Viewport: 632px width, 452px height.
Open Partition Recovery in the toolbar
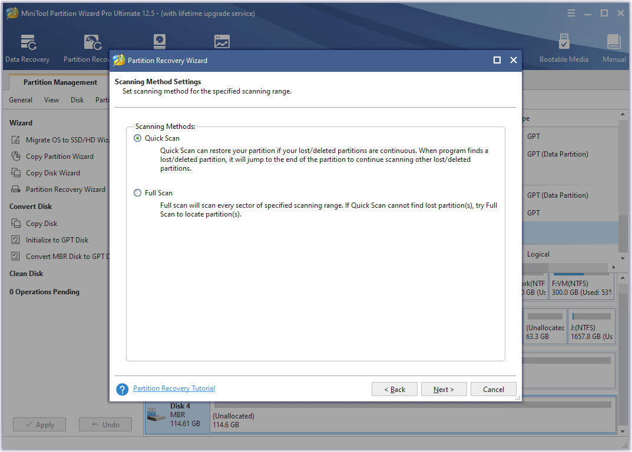coord(87,48)
